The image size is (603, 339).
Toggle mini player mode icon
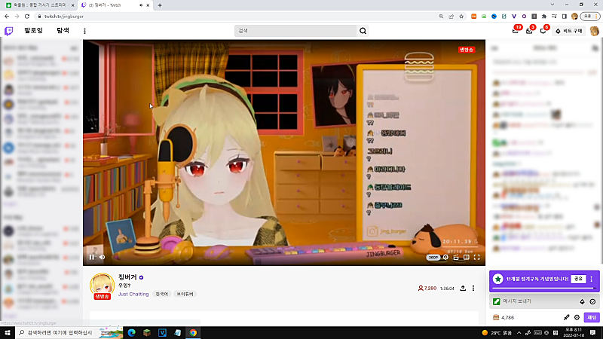456,257
